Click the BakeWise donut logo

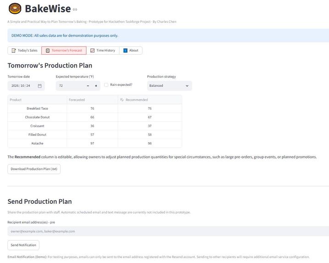pyautogui.click(x=15, y=9)
